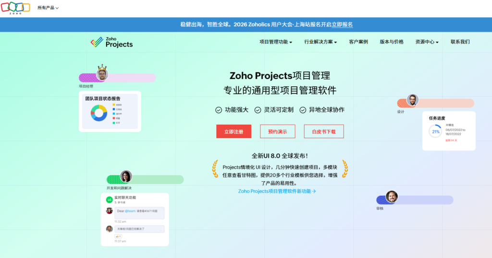The image size is (492, 258).
Task: Expand the 资源中心 menu
Action: 427,42
